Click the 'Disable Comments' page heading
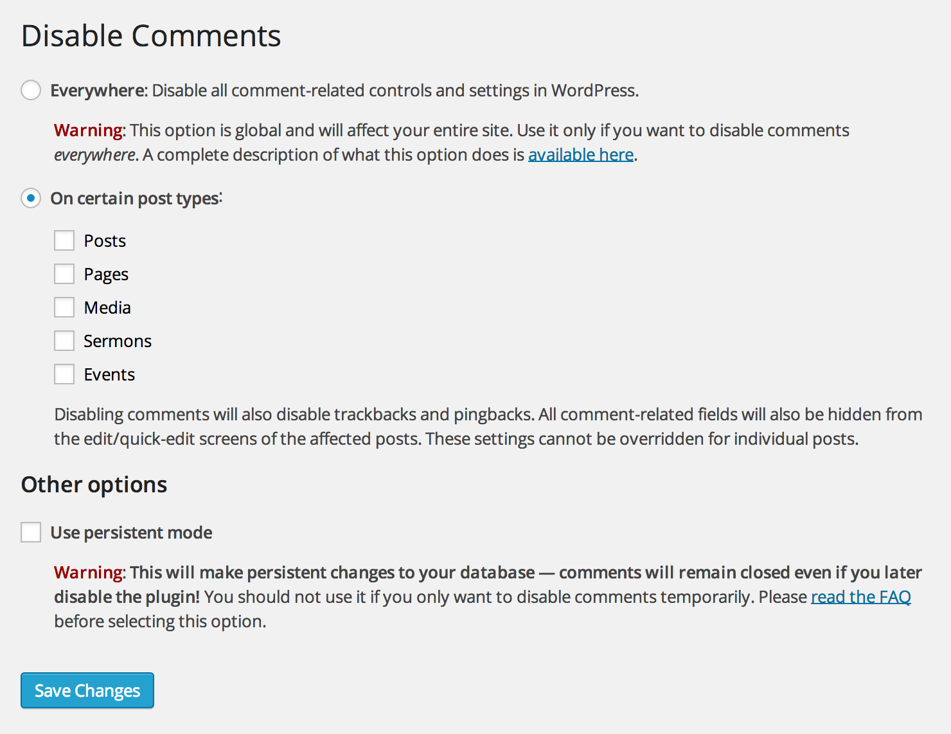The height and width of the screenshot is (734, 951). (151, 36)
